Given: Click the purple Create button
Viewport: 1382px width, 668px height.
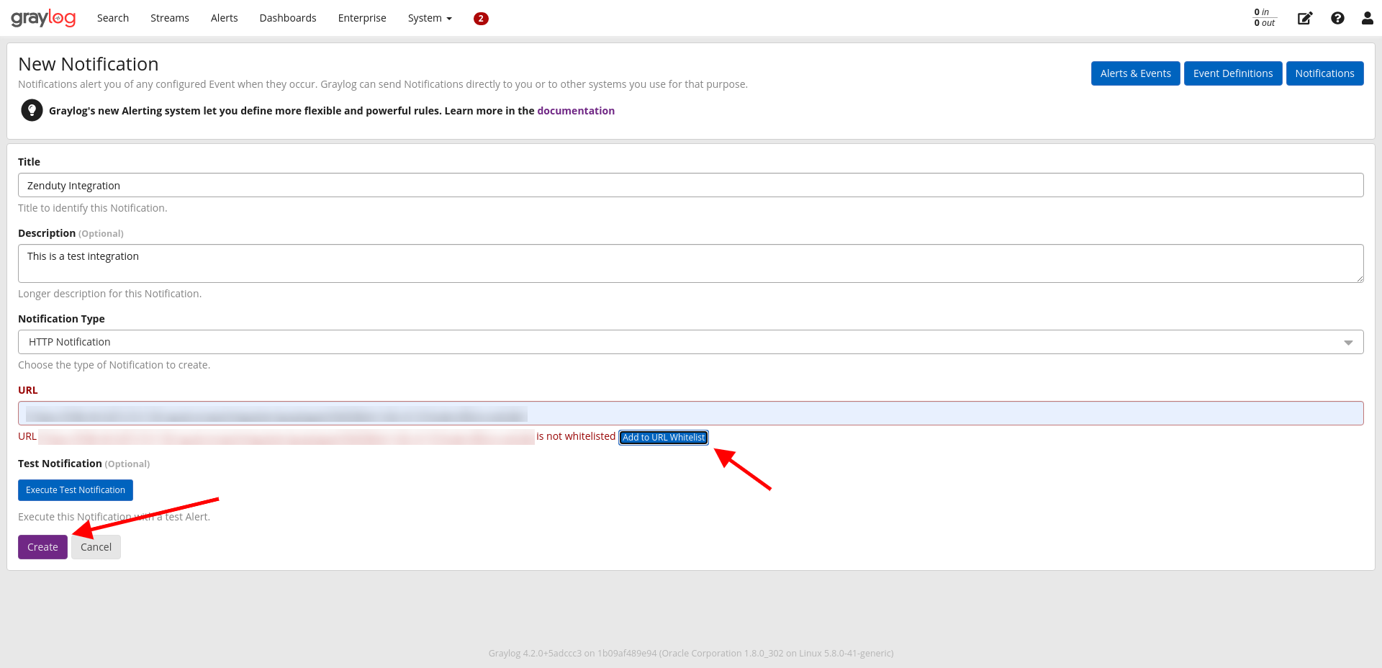Looking at the screenshot, I should coord(42,547).
